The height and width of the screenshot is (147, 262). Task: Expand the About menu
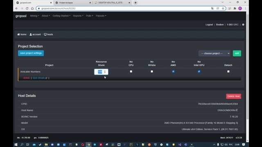tap(46, 16)
